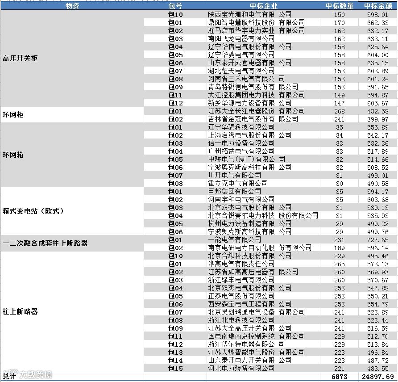Viewport: 398px width, 382px height.
Task: Click company 江苏省如高高压电器有限公司
Action: point(253,272)
